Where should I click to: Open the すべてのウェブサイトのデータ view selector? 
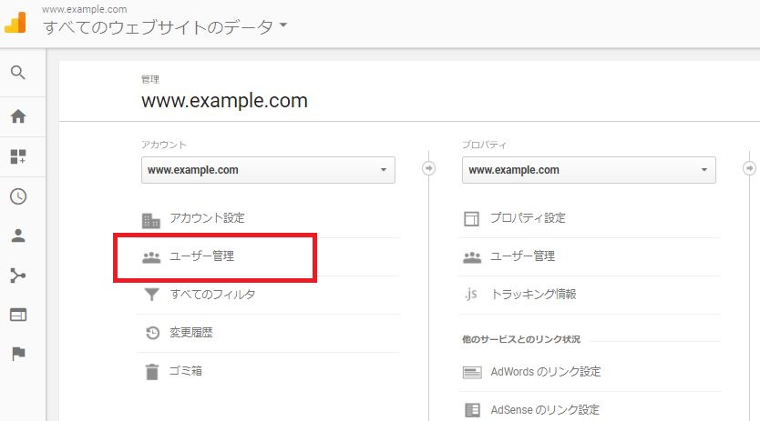coord(165,26)
